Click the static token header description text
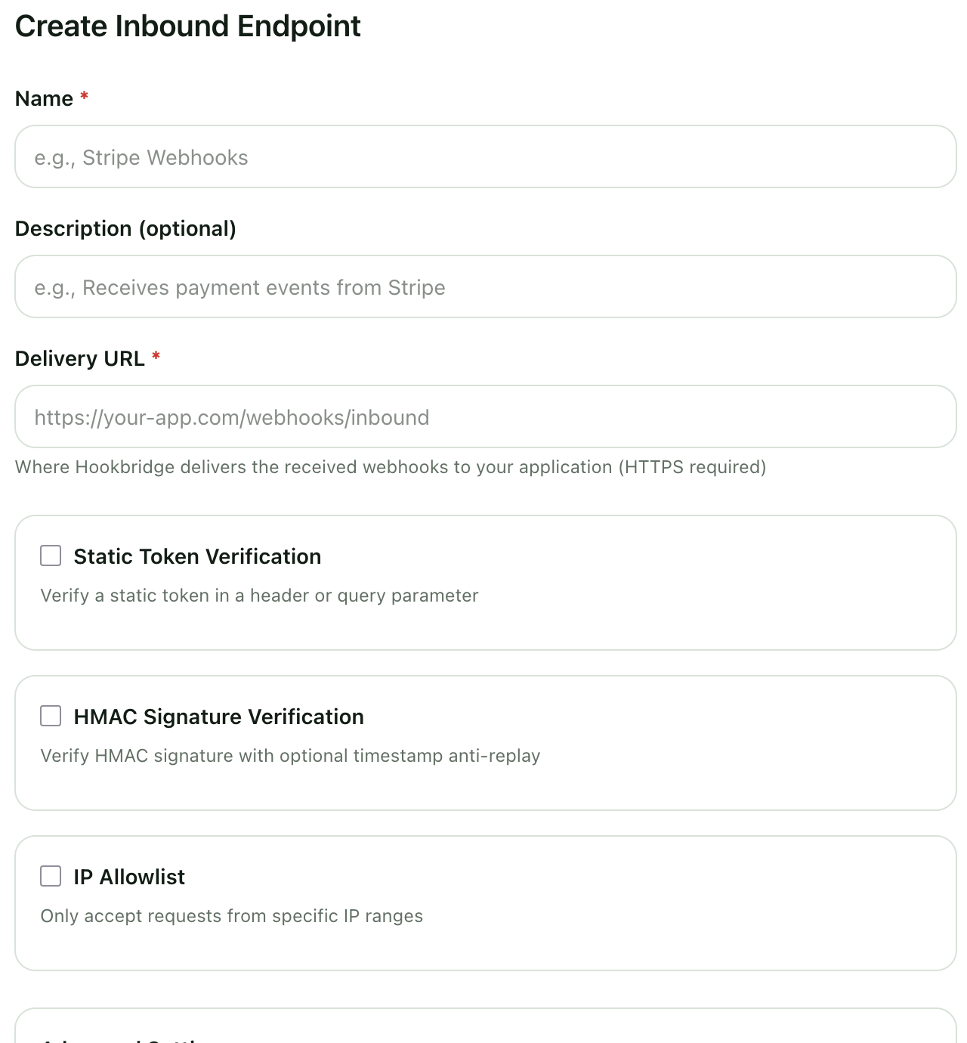This screenshot has width=967, height=1043. [x=259, y=596]
